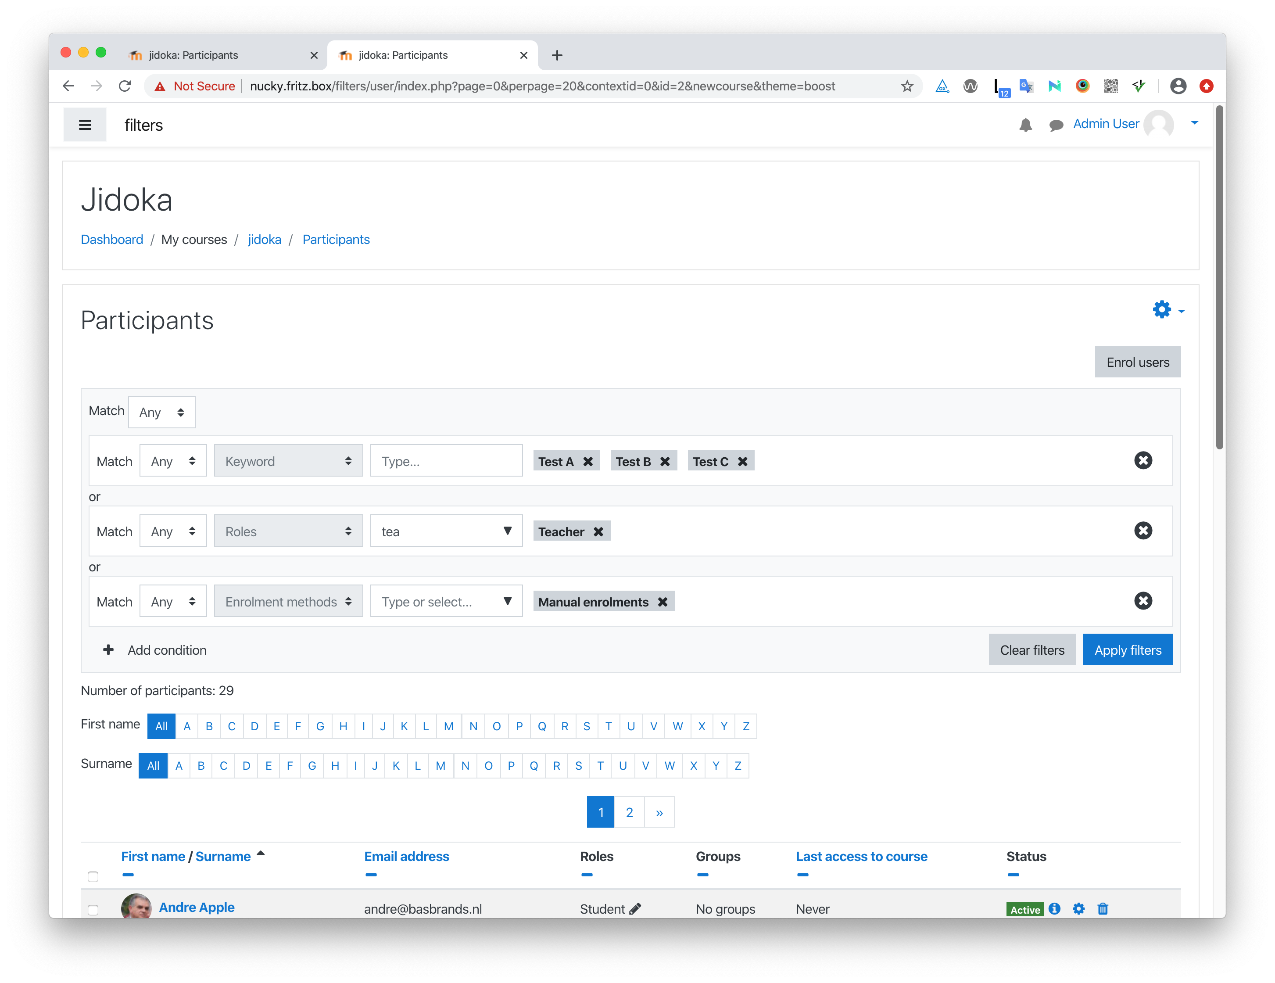The image size is (1275, 983).
Task: Open Match dropdown in Keyword row
Action: click(173, 461)
